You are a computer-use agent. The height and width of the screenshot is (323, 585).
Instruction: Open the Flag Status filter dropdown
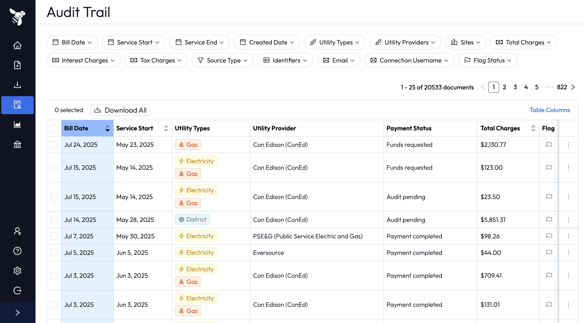coord(488,60)
